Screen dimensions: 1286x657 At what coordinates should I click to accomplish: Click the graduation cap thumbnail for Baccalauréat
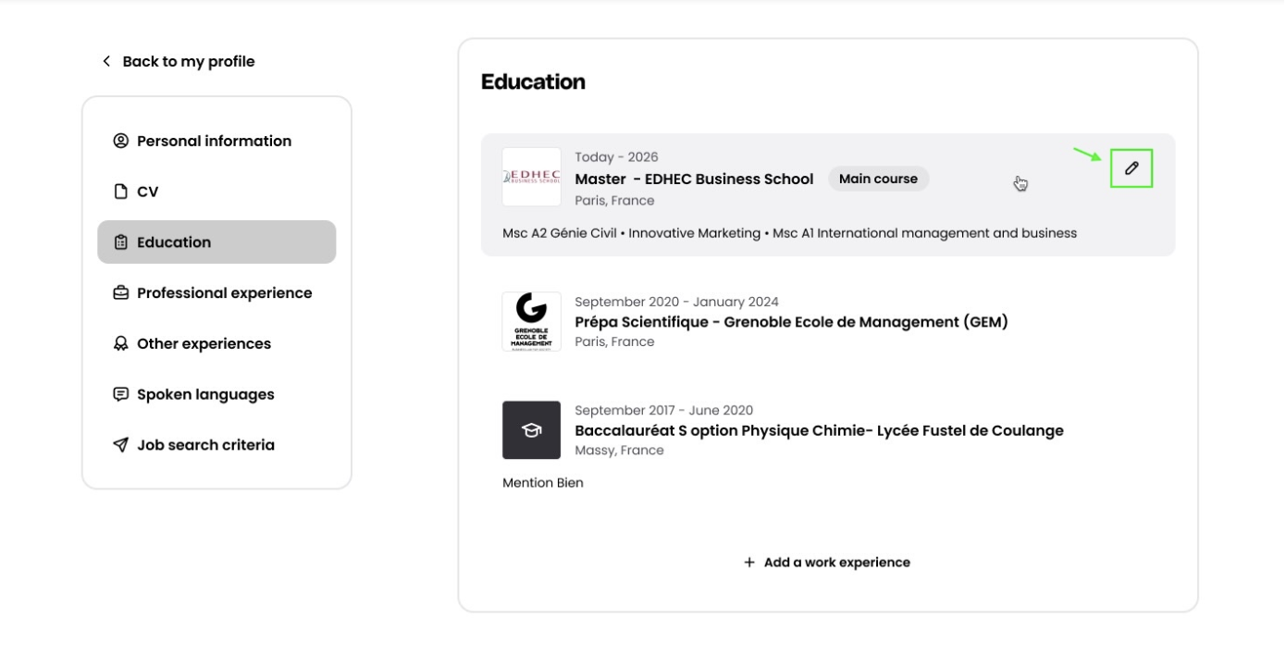[x=531, y=430]
